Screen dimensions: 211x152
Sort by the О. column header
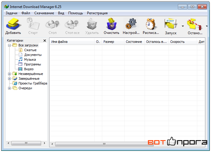tap(98, 42)
